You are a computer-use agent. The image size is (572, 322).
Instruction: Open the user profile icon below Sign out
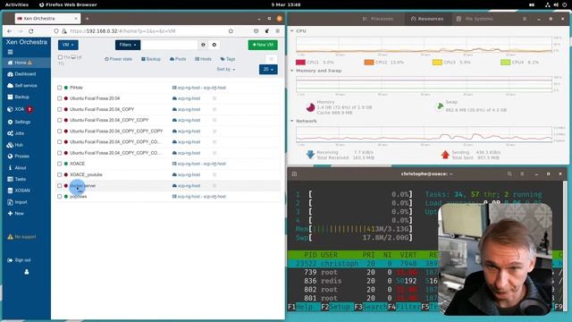point(26,272)
